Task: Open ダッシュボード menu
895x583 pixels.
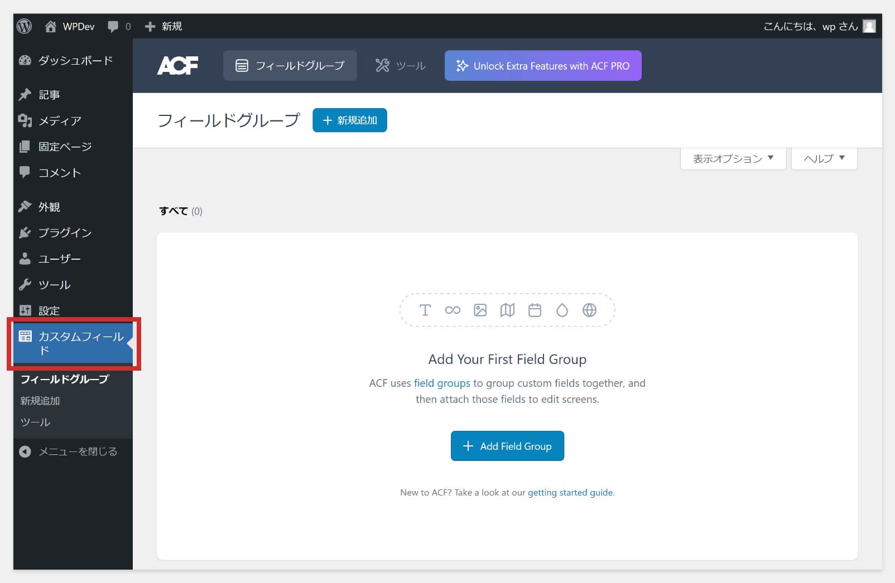Action: [x=73, y=60]
